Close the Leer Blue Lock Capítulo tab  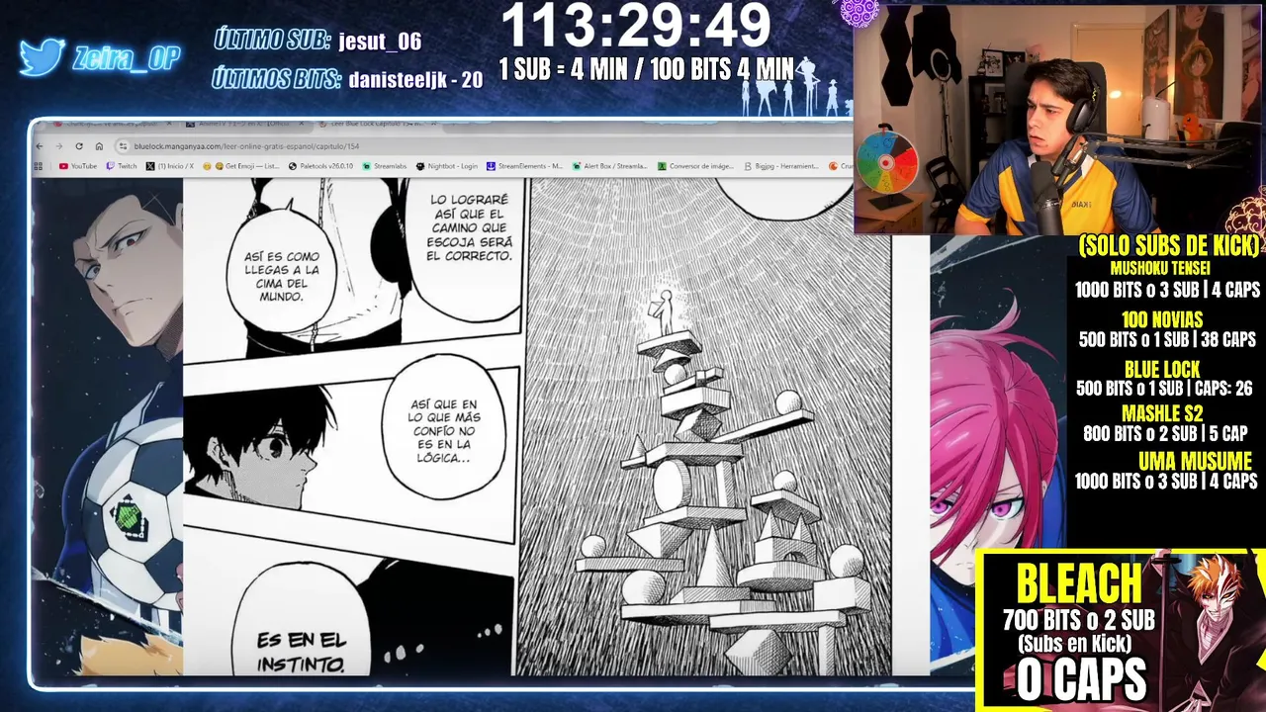[433, 124]
